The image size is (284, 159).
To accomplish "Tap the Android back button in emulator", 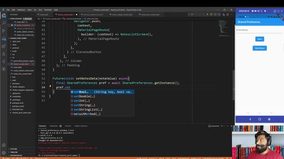I will pyautogui.click(x=250, y=119).
